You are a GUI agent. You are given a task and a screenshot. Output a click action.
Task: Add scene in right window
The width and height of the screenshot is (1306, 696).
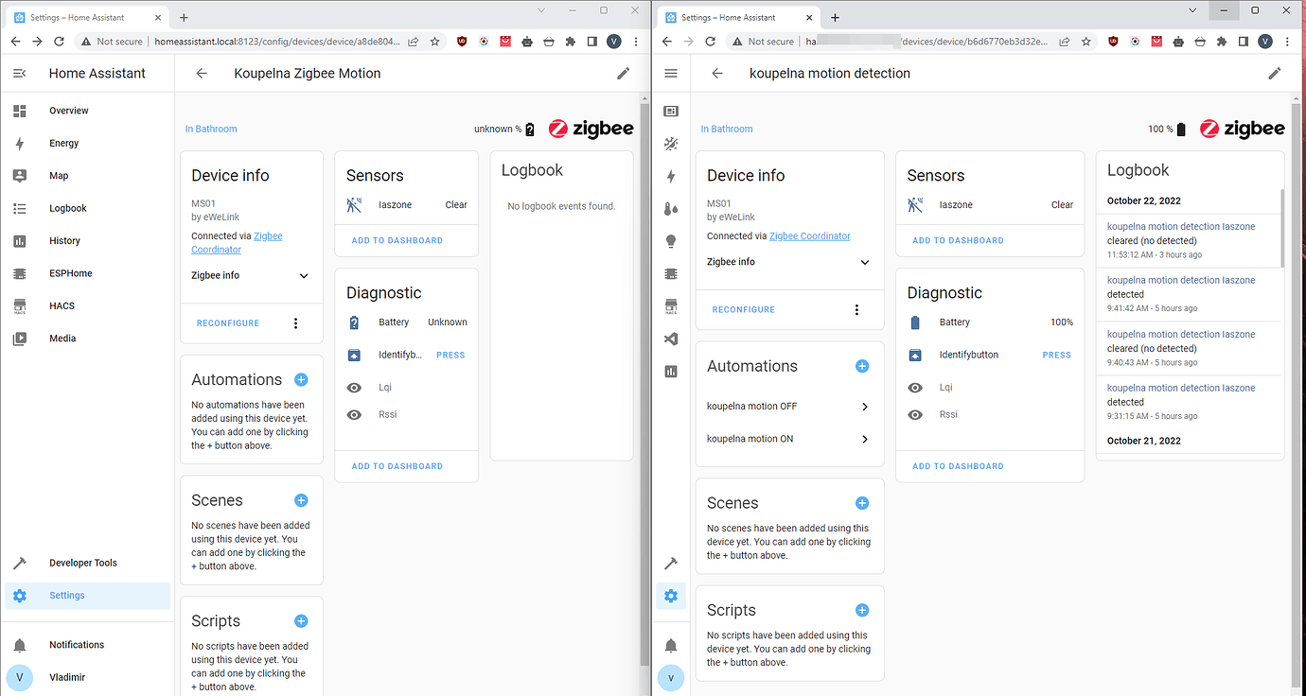coord(861,503)
